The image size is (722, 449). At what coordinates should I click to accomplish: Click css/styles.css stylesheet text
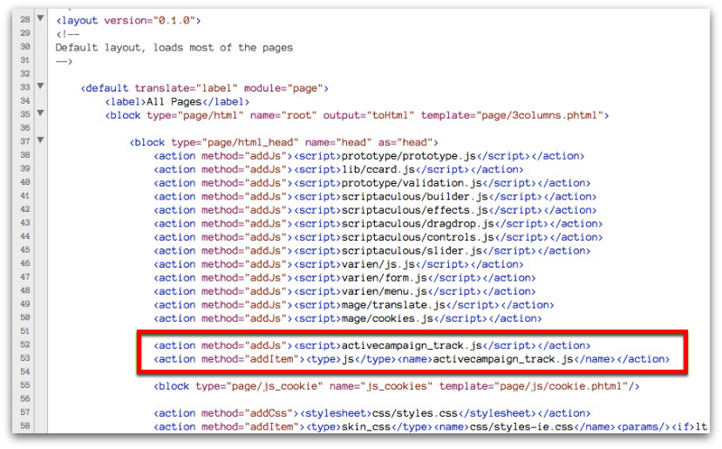click(x=414, y=413)
